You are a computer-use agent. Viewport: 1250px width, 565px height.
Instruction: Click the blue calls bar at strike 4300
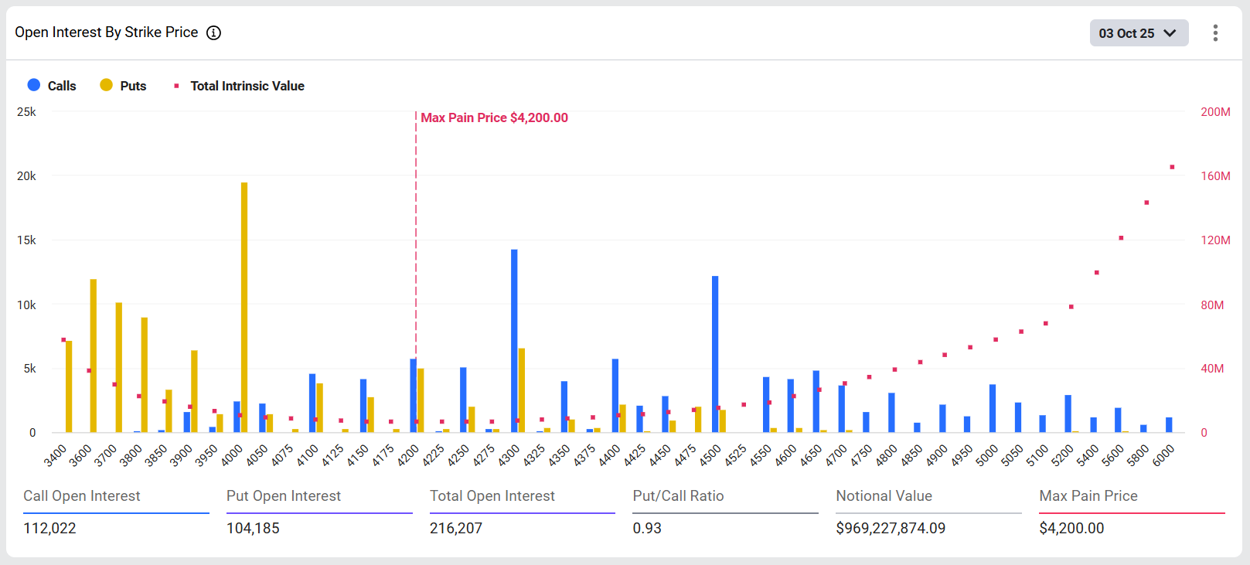514,340
